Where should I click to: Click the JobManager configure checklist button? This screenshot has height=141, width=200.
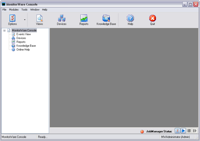(177, 131)
